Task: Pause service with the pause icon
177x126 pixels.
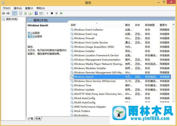Action: [x=57, y=13]
